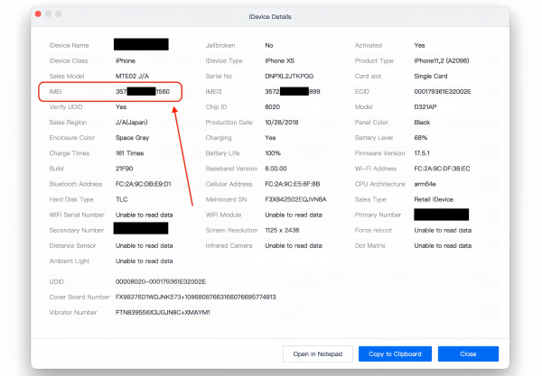Screen dimensions: 542x376
Task: Select the Charging value Yes
Action: click(270, 138)
